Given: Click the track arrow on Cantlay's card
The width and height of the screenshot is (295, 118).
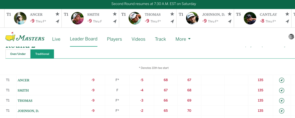Looking at the screenshot, I should 287,21.
